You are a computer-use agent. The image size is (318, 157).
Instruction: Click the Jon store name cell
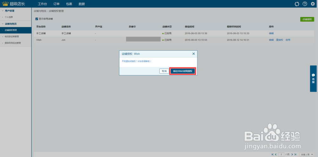pos(64,40)
